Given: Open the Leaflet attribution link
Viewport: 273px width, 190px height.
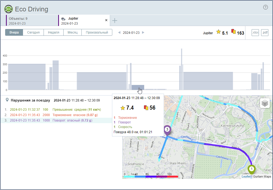Looking at the screenshot, I should pos(246,176).
